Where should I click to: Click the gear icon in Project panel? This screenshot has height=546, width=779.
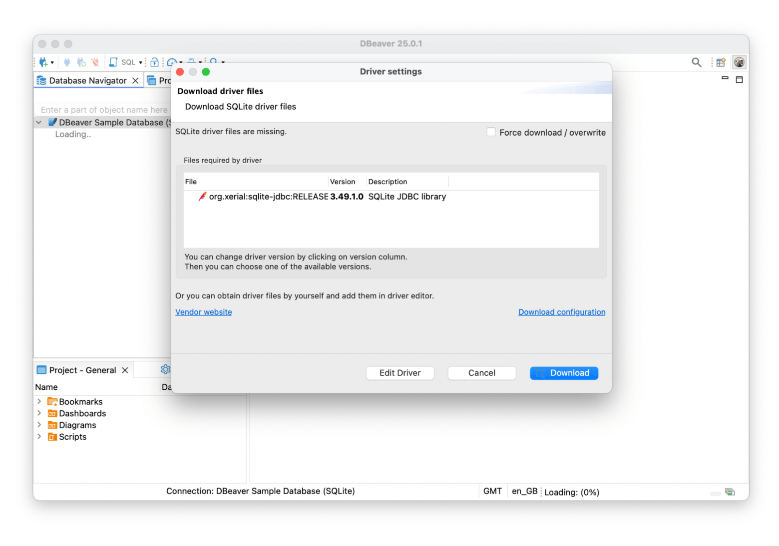click(x=165, y=369)
